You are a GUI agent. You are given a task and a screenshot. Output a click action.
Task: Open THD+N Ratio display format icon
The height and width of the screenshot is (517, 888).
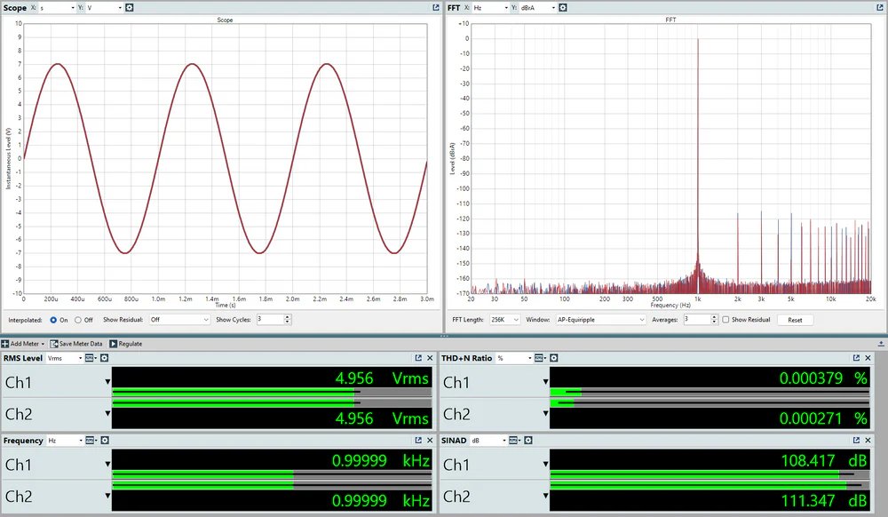tap(540, 358)
